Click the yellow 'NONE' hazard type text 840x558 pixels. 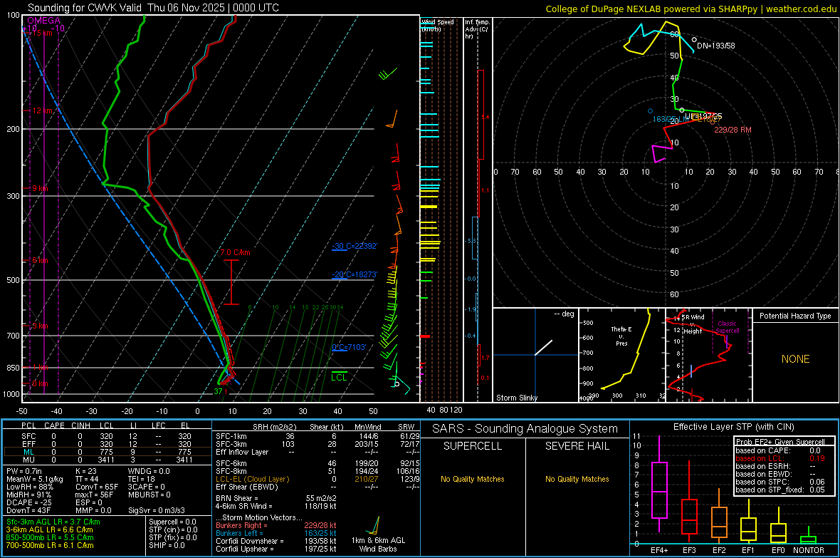pyautogui.click(x=795, y=359)
